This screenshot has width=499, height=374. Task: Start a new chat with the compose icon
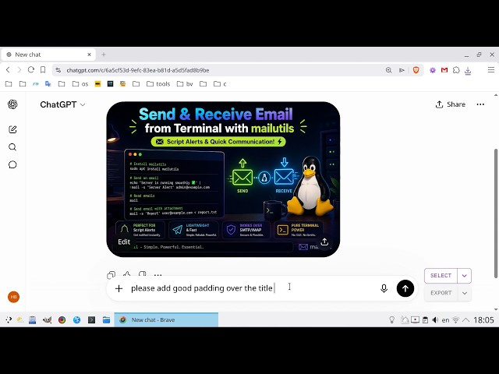(12, 129)
